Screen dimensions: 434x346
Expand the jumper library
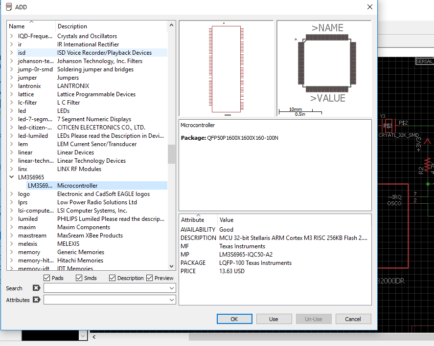(x=11, y=78)
